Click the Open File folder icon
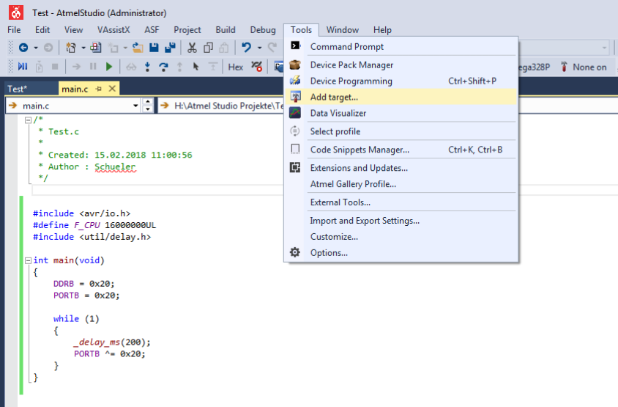The image size is (618, 407). tap(137, 48)
